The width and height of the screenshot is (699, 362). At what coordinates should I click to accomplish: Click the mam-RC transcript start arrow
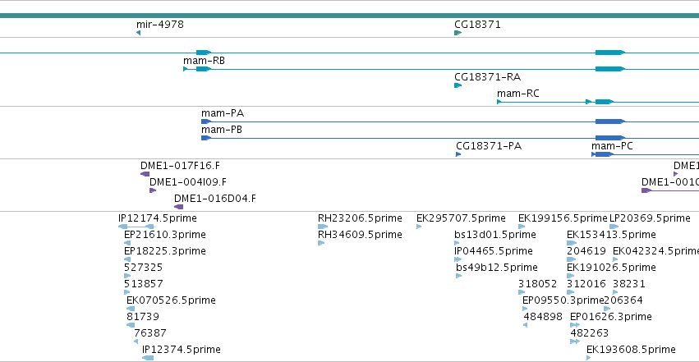499,102
